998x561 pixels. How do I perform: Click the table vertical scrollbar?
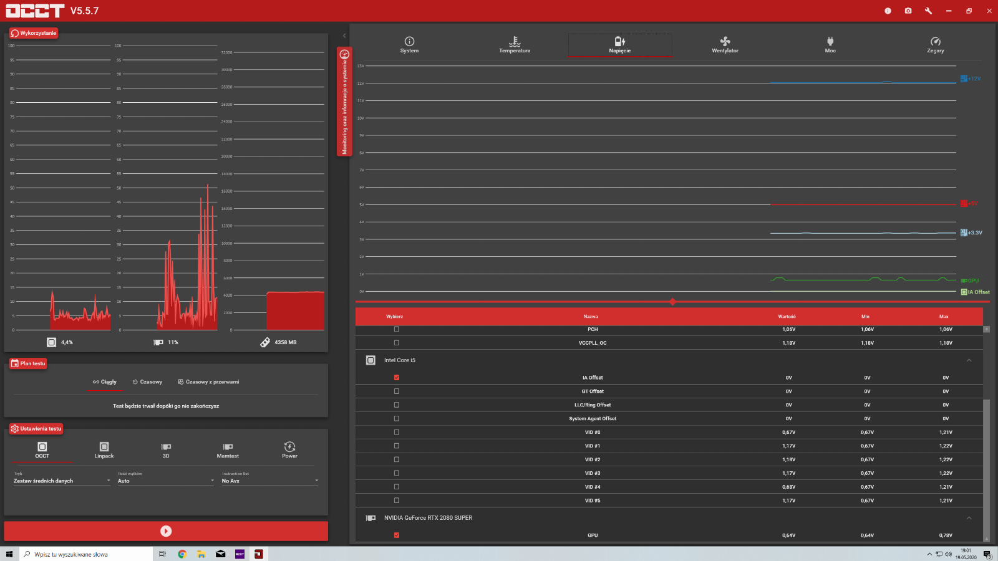(x=986, y=467)
